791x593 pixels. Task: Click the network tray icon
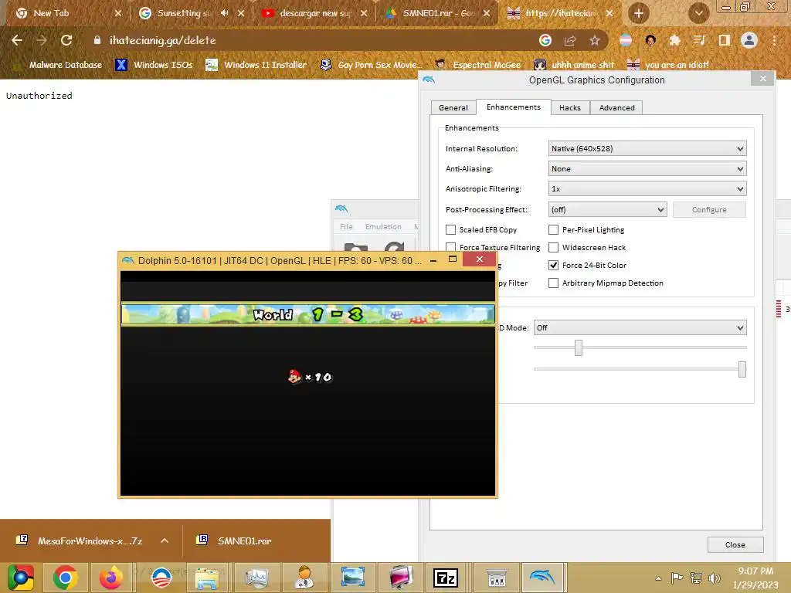click(x=696, y=578)
